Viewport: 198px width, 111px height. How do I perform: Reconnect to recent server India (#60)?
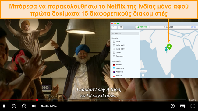coord(120,49)
